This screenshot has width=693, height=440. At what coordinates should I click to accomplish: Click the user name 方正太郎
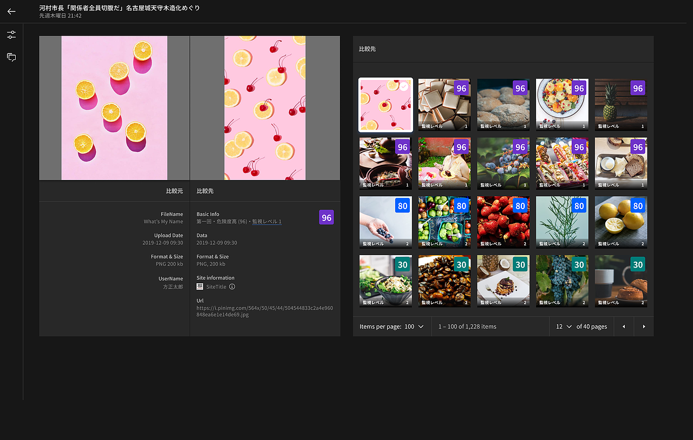173,286
